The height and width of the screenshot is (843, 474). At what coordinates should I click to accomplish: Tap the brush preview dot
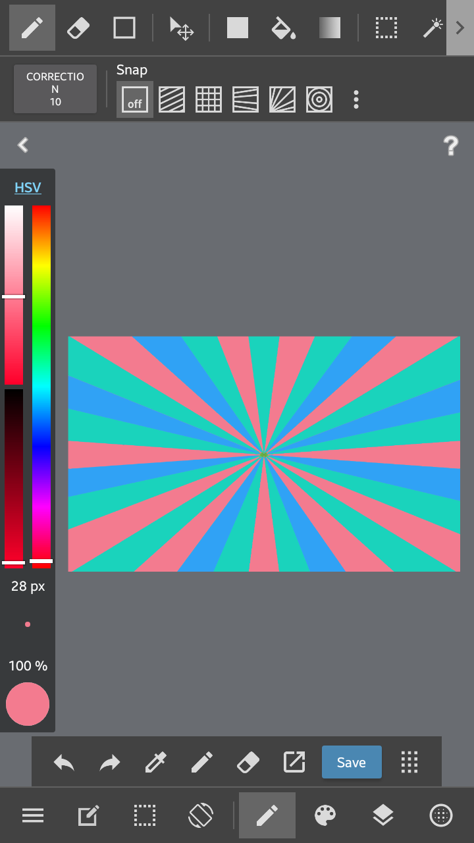[28, 624]
